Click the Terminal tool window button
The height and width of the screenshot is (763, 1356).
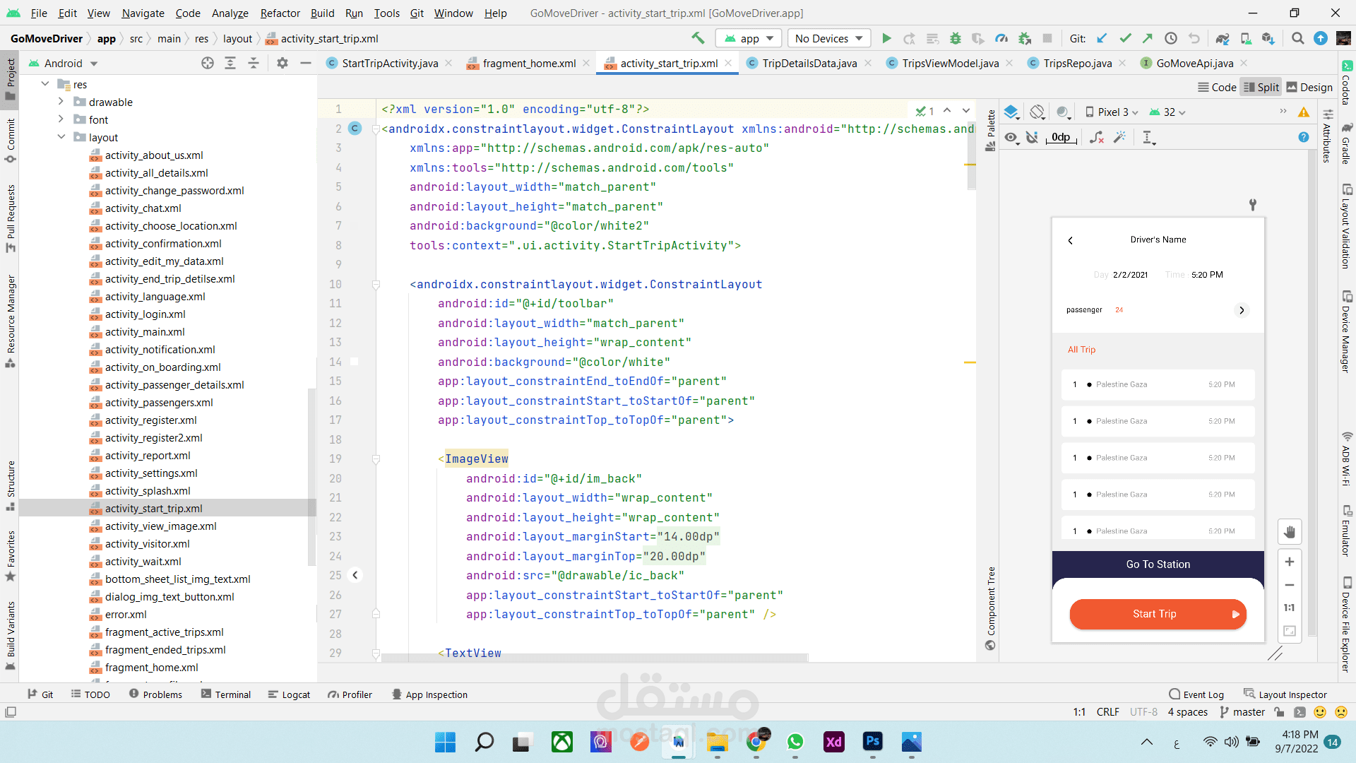coord(226,694)
